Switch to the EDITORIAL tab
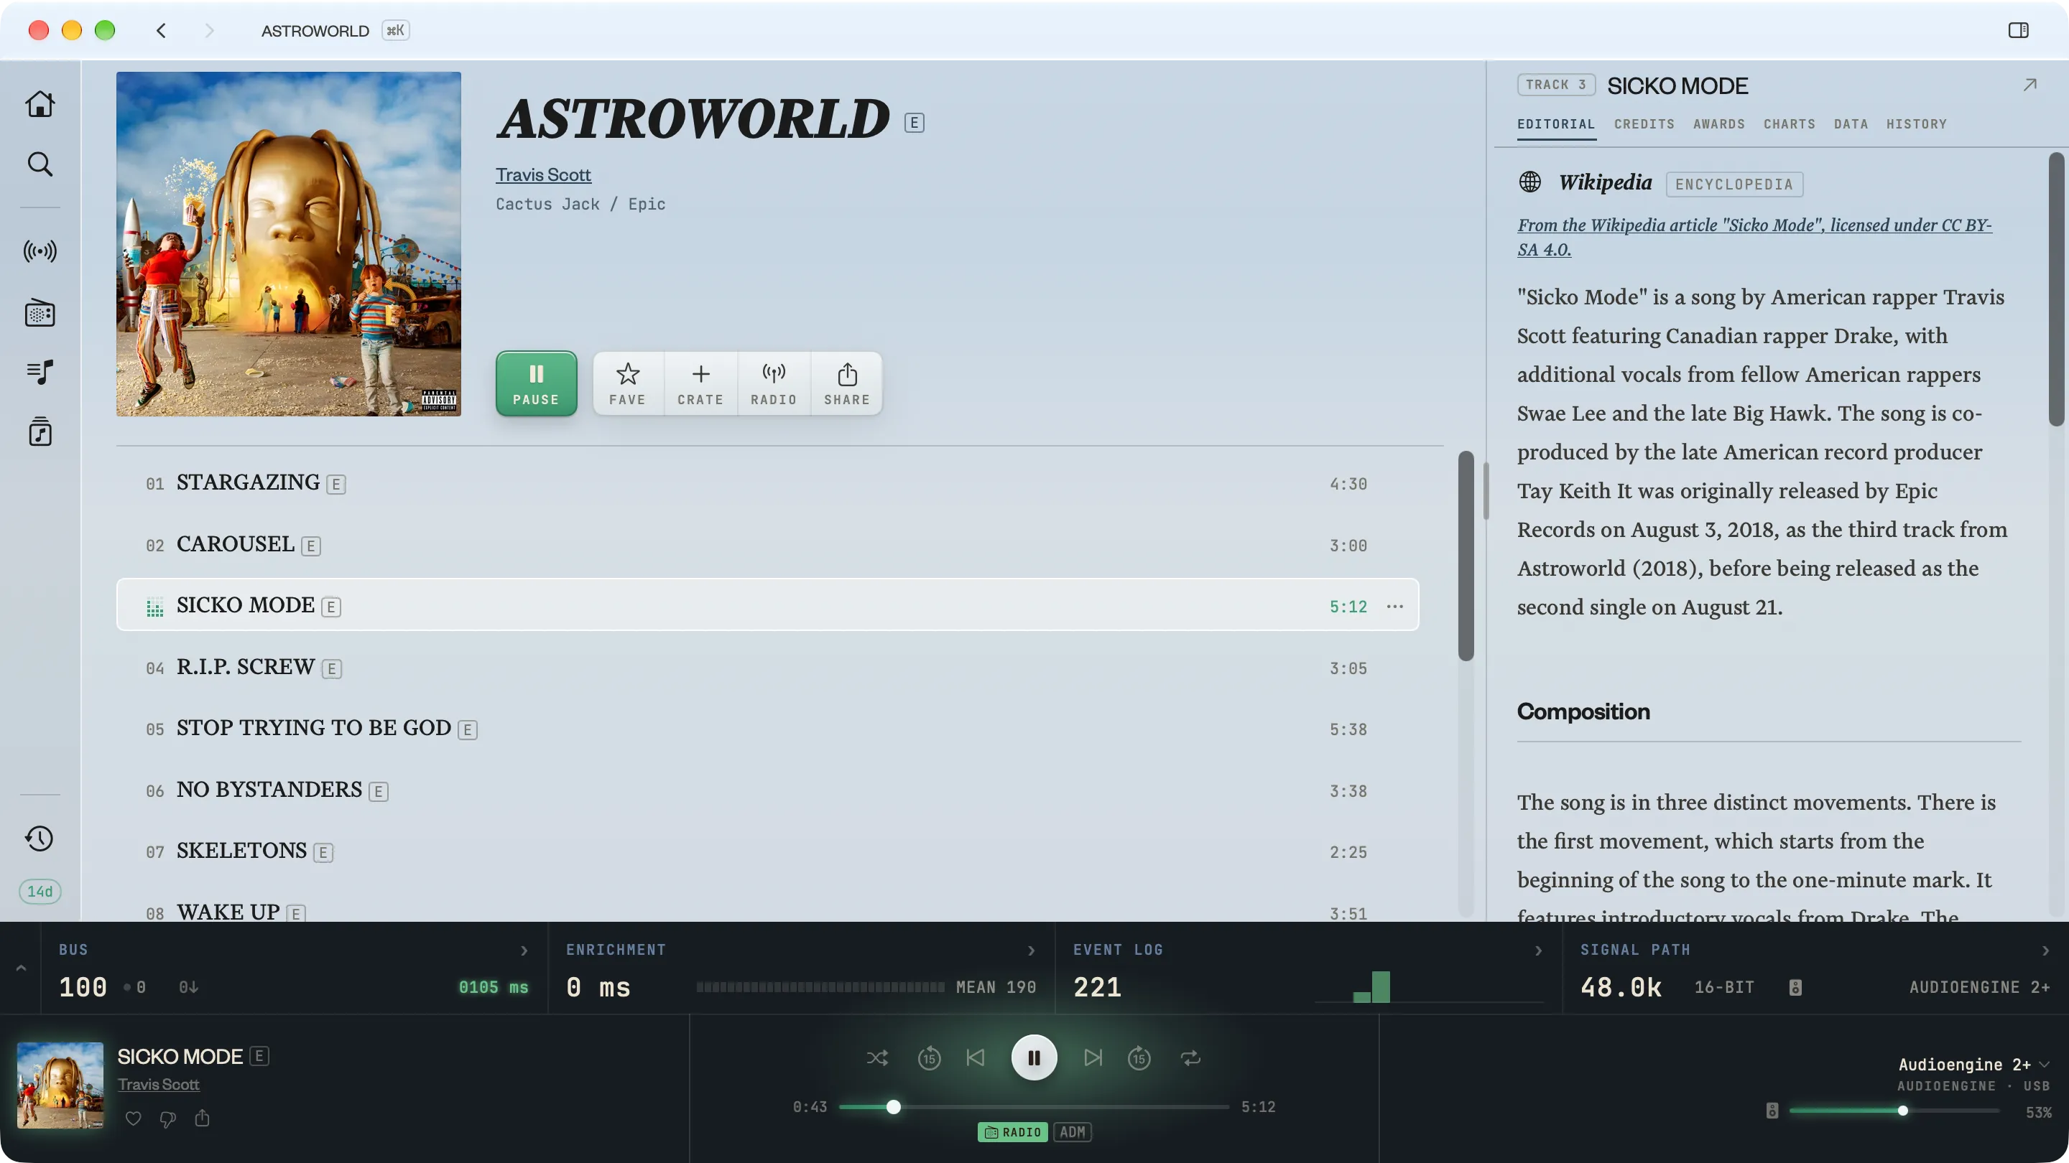This screenshot has height=1163, width=2069. (x=1556, y=124)
